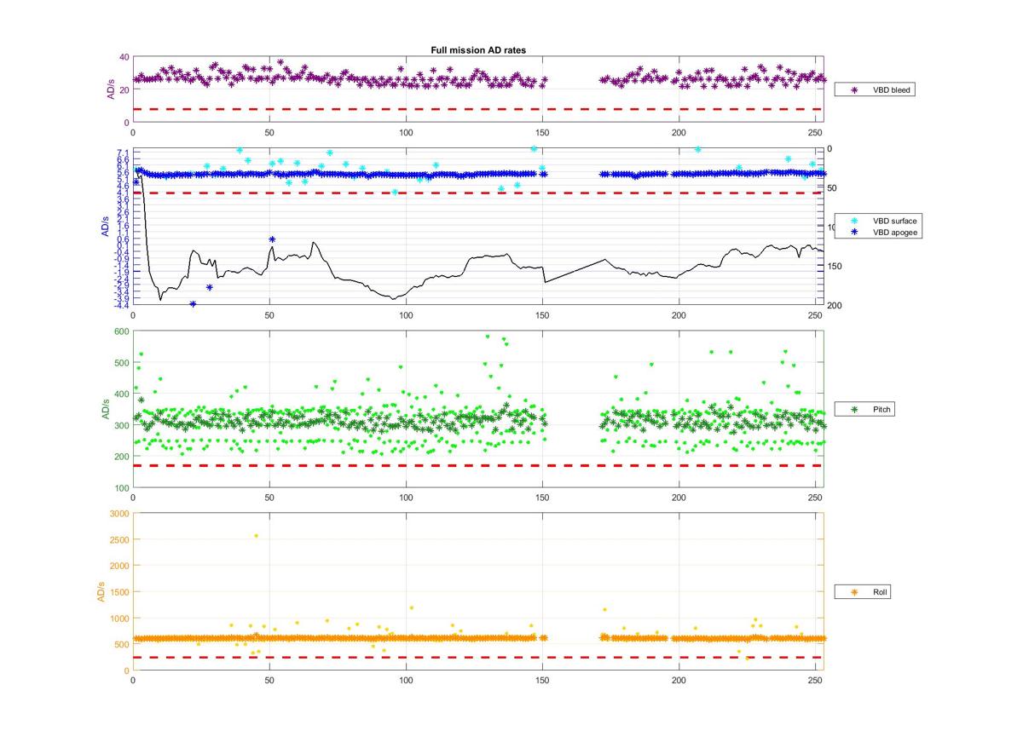This screenshot has height=754, width=1023.
Task: Click the 2500 tick label on Roll axis
Action: pos(118,540)
